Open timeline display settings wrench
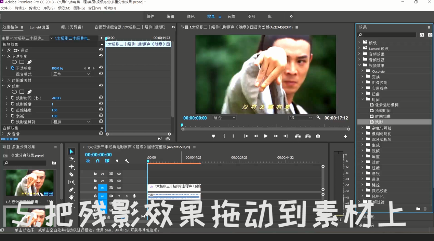This screenshot has height=241, width=434. point(127,161)
